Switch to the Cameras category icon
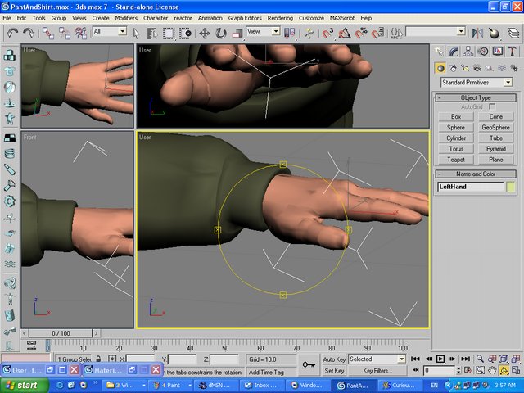Viewport: 524px width, 393px height. 480,68
